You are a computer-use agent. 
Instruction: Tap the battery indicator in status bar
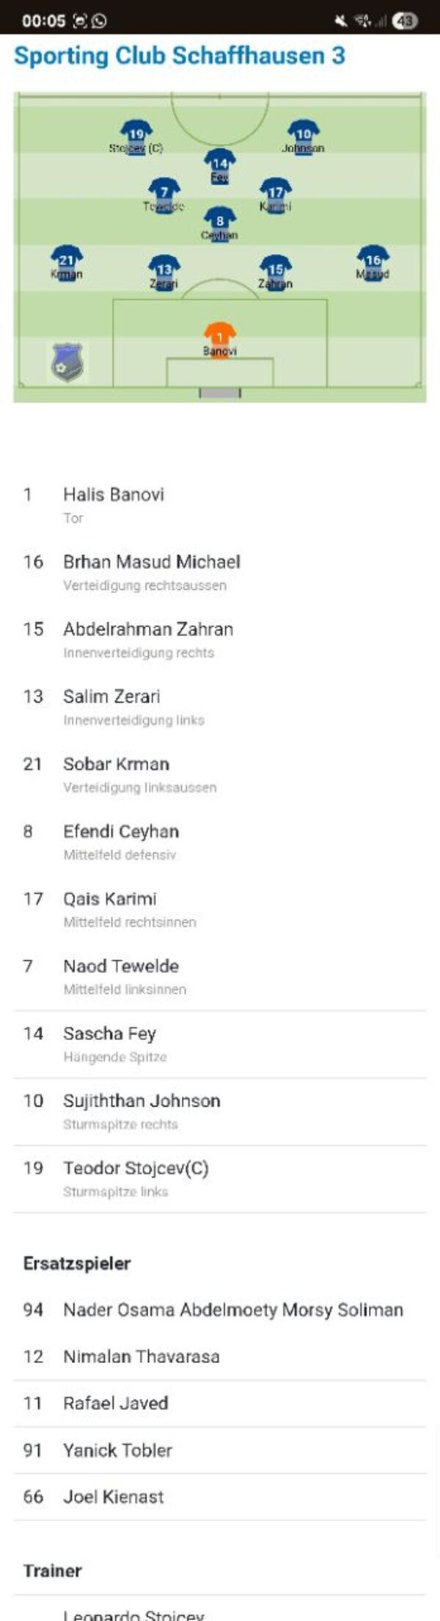point(405,21)
